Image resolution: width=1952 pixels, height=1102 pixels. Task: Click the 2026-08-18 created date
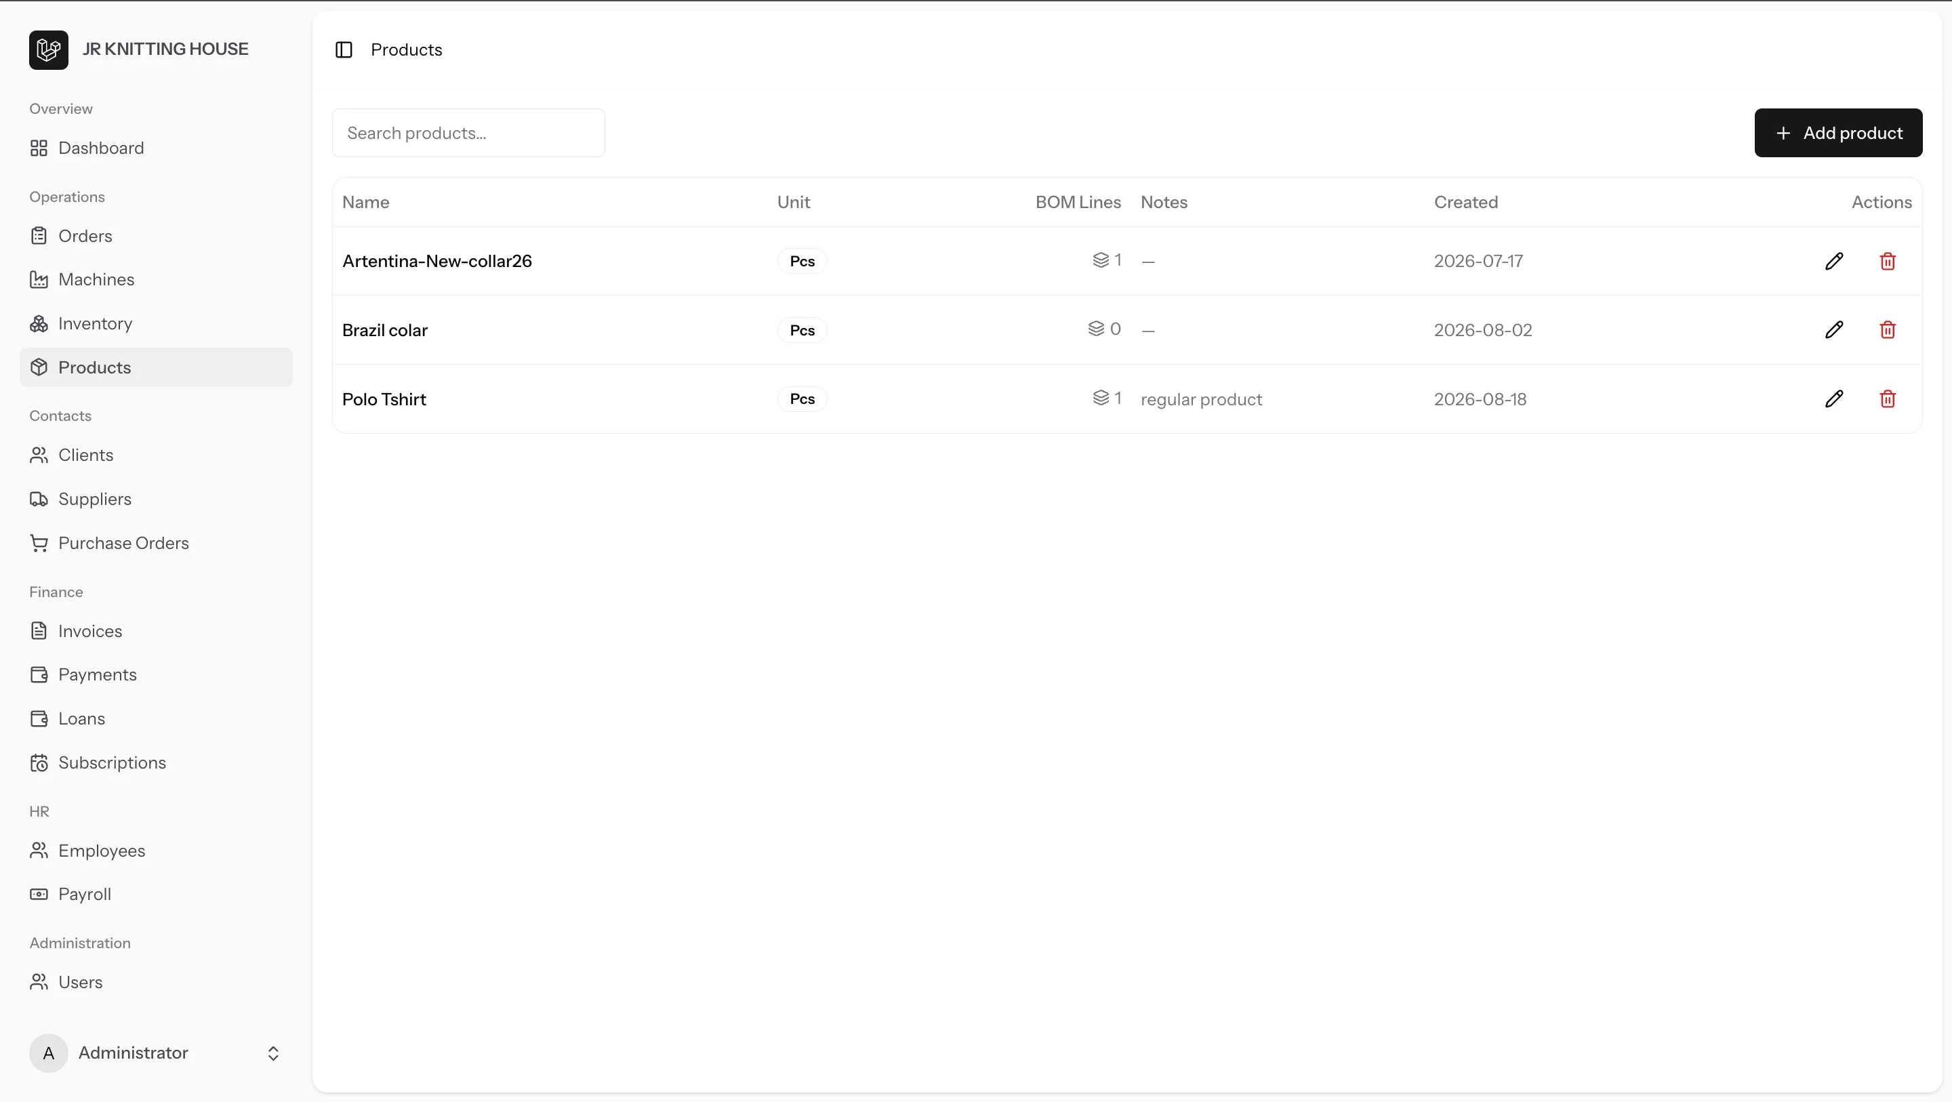(x=1480, y=399)
